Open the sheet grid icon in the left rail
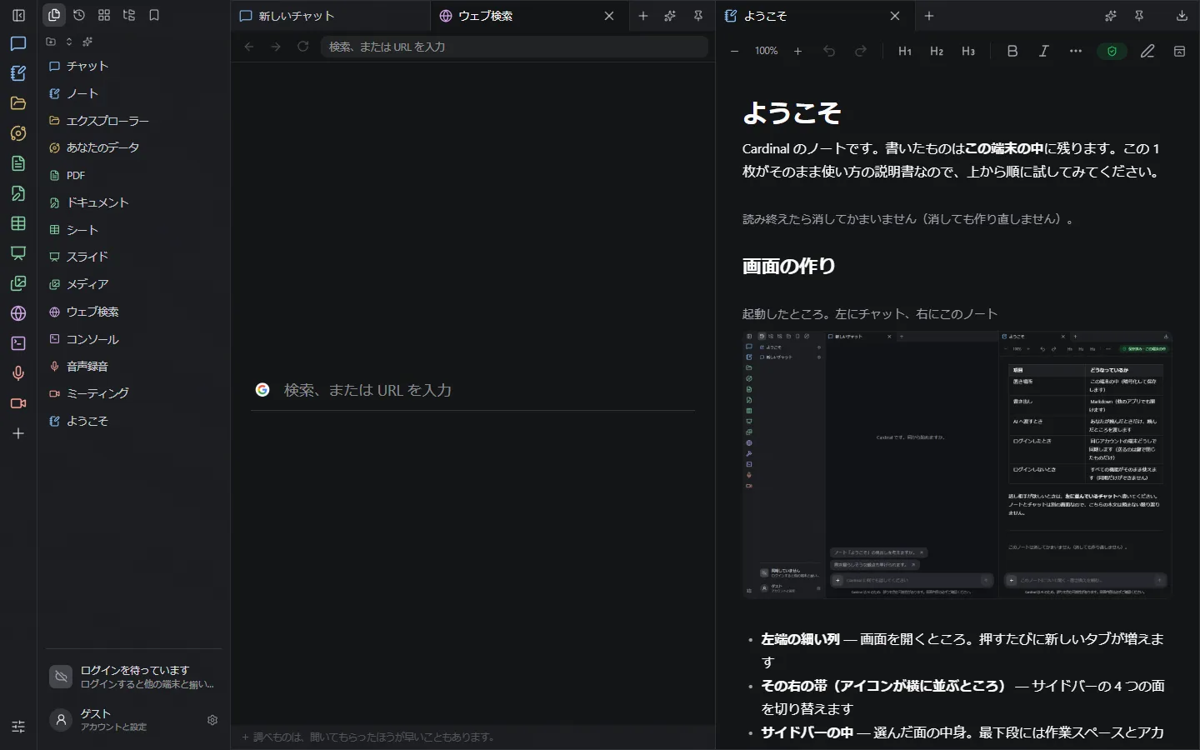 (18, 223)
